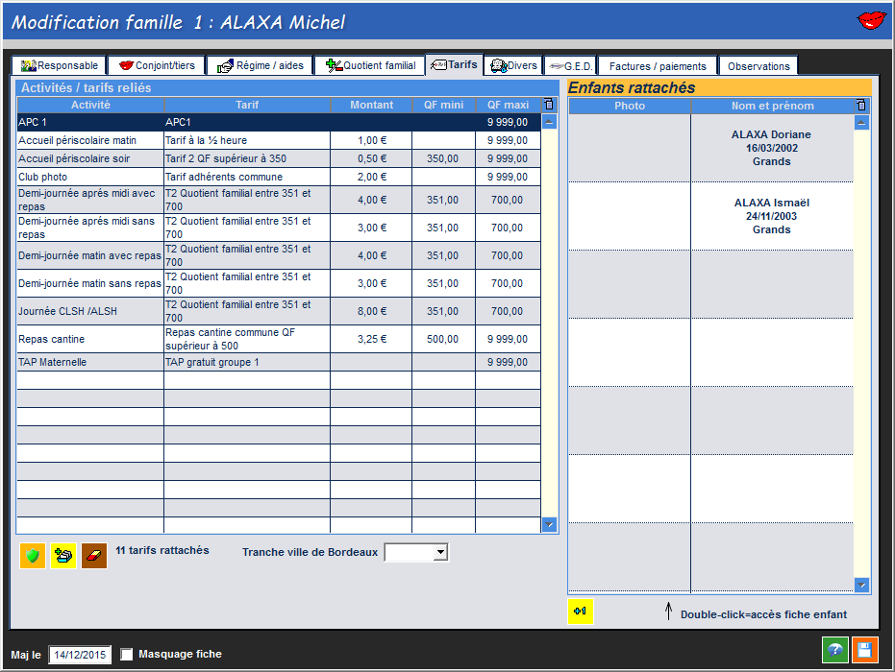This screenshot has width=895, height=672.
Task: Go to the Factures / paiements tab
Action: [x=658, y=66]
